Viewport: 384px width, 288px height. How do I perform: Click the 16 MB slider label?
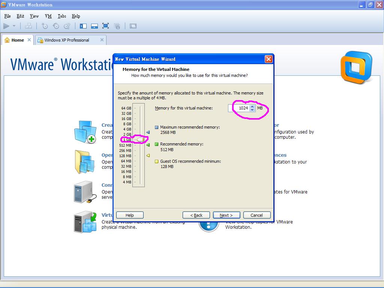[126, 172]
